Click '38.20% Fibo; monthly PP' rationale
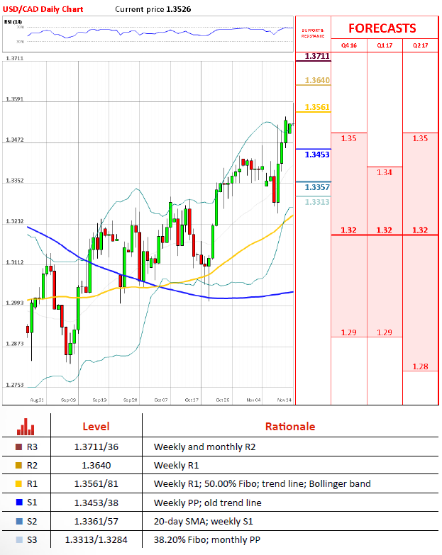 pos(207,540)
